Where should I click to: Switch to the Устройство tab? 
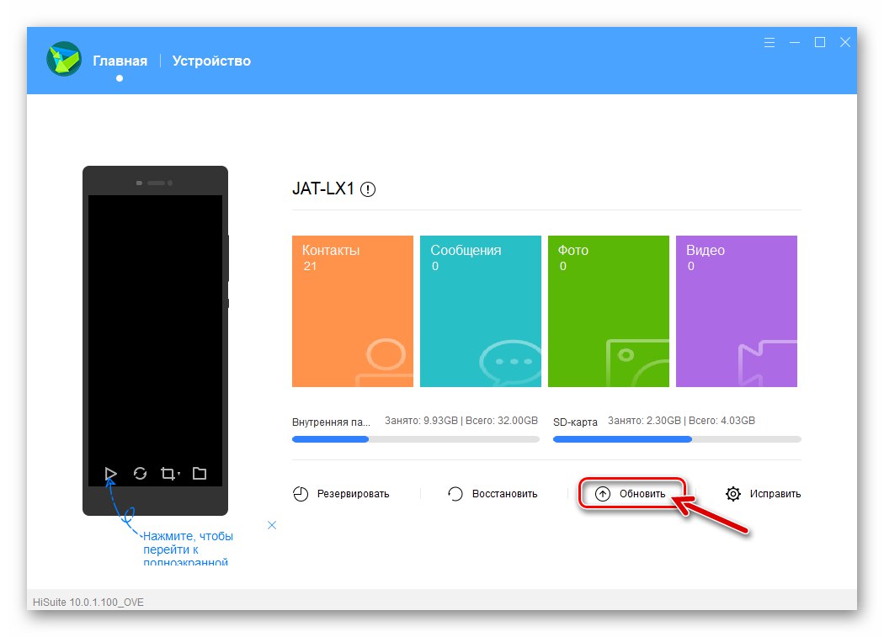pyautogui.click(x=211, y=61)
